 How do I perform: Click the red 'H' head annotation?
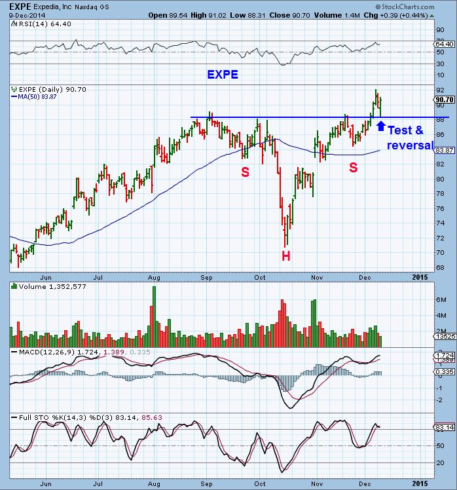(x=286, y=256)
